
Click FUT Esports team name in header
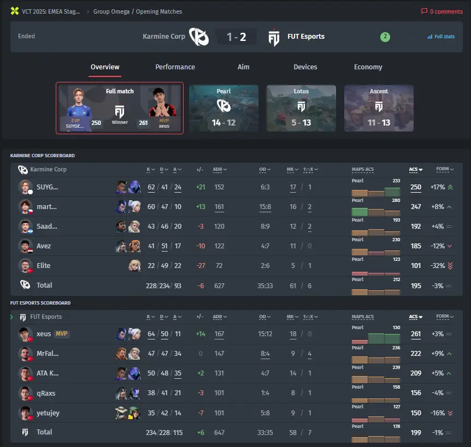point(306,37)
